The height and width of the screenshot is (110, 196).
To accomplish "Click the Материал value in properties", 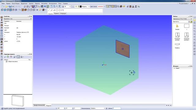I will (23, 32).
